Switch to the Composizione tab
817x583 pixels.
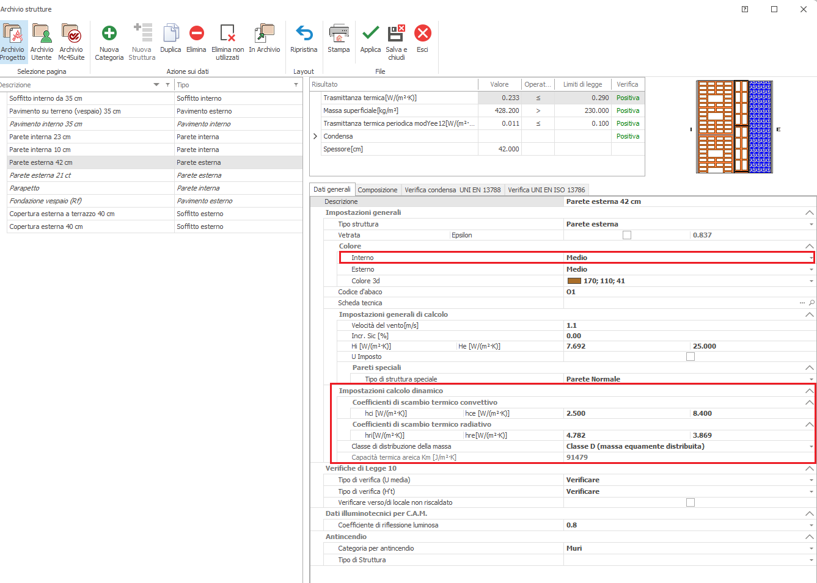[377, 190]
